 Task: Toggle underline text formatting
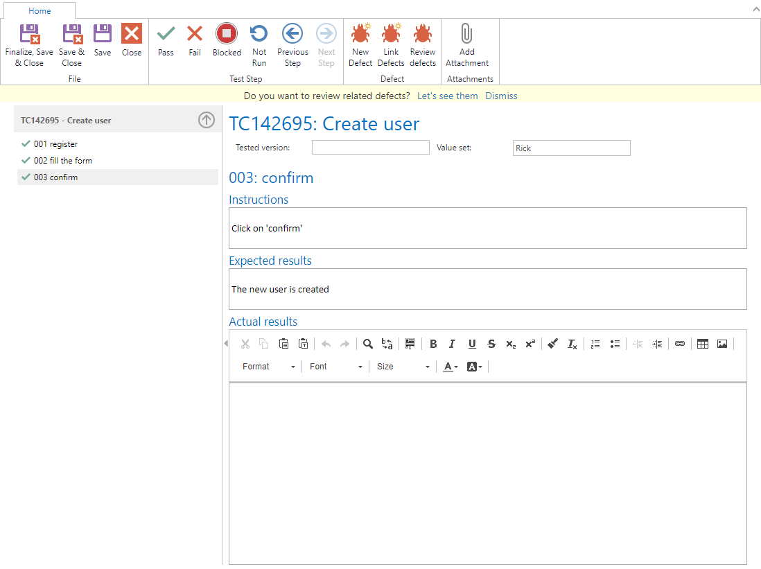(472, 344)
